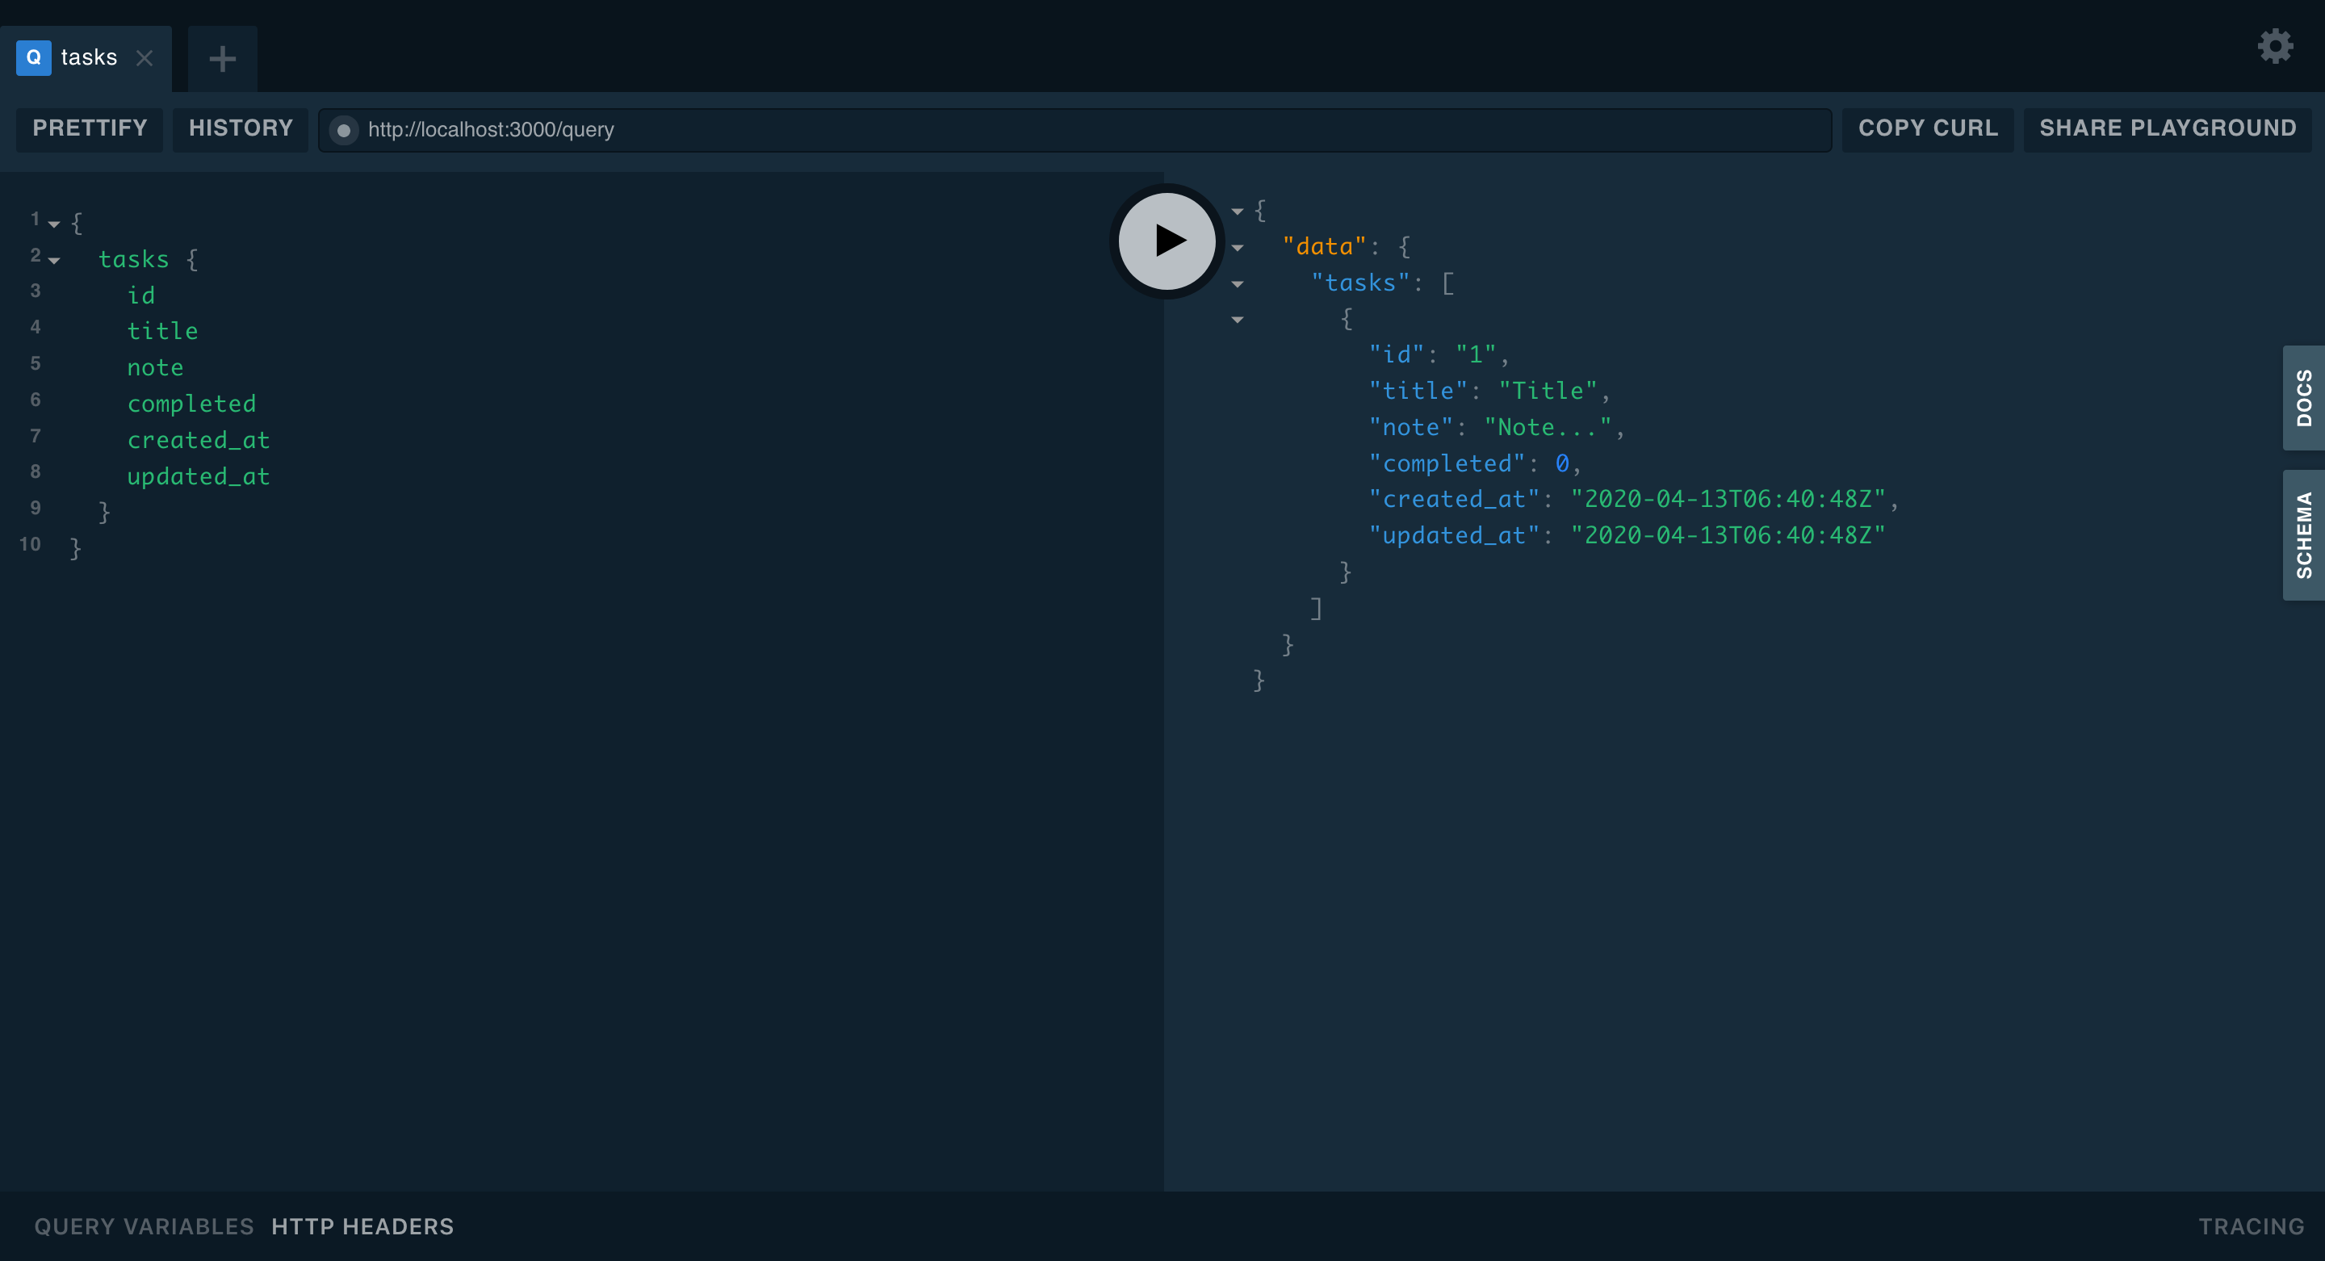The image size is (2325, 1261).
Task: Click the query tab type icon labeled Q
Action: point(32,57)
